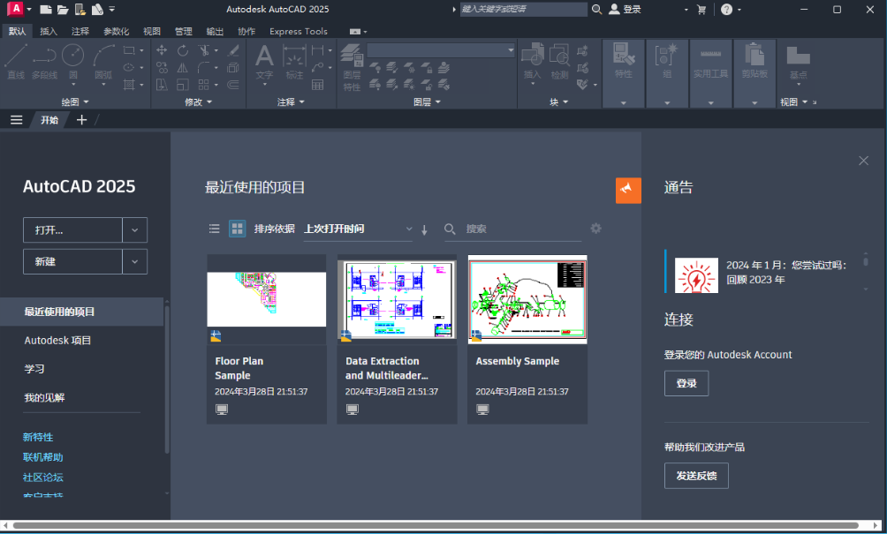Click the horizontal scrollbar at the window bottom
887x534 pixels.
(436, 526)
